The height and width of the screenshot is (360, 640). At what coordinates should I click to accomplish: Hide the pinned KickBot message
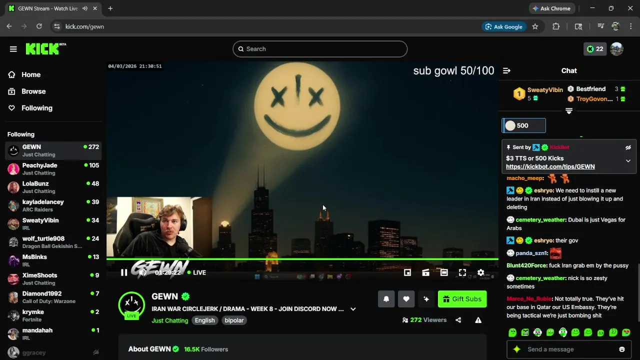point(628,147)
